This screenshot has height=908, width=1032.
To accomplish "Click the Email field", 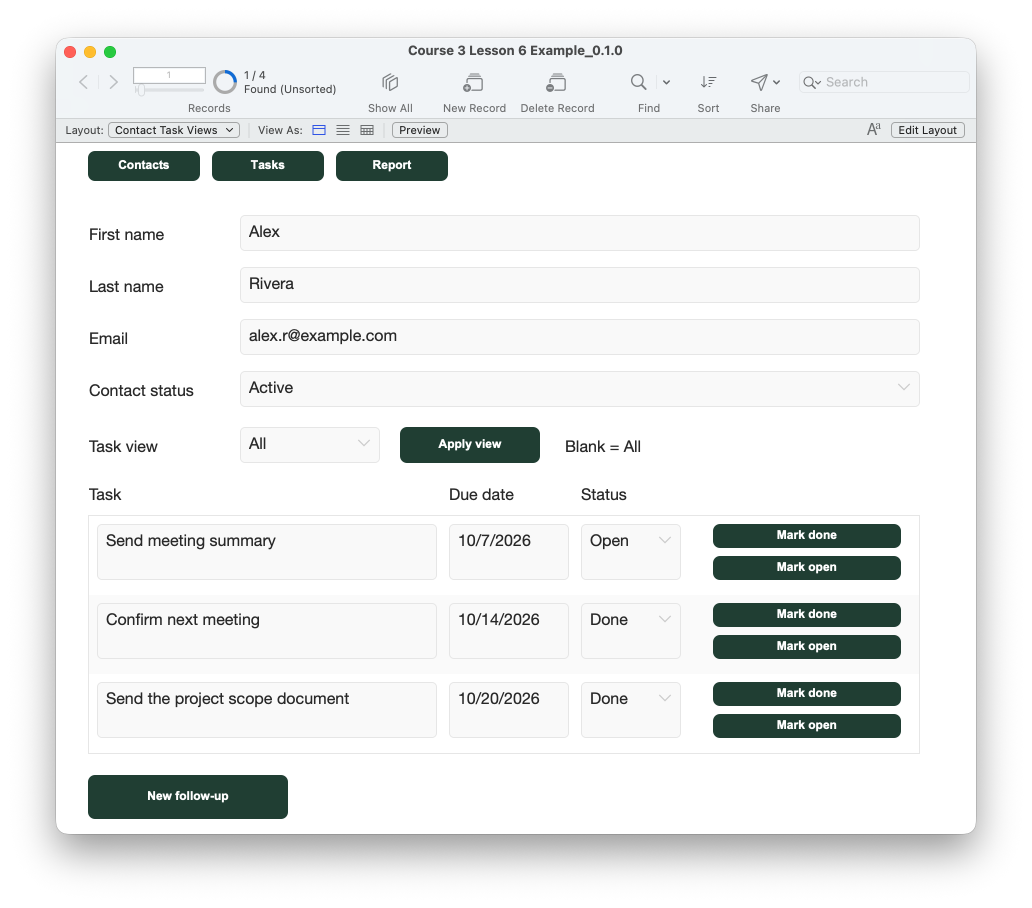I will tap(579, 337).
